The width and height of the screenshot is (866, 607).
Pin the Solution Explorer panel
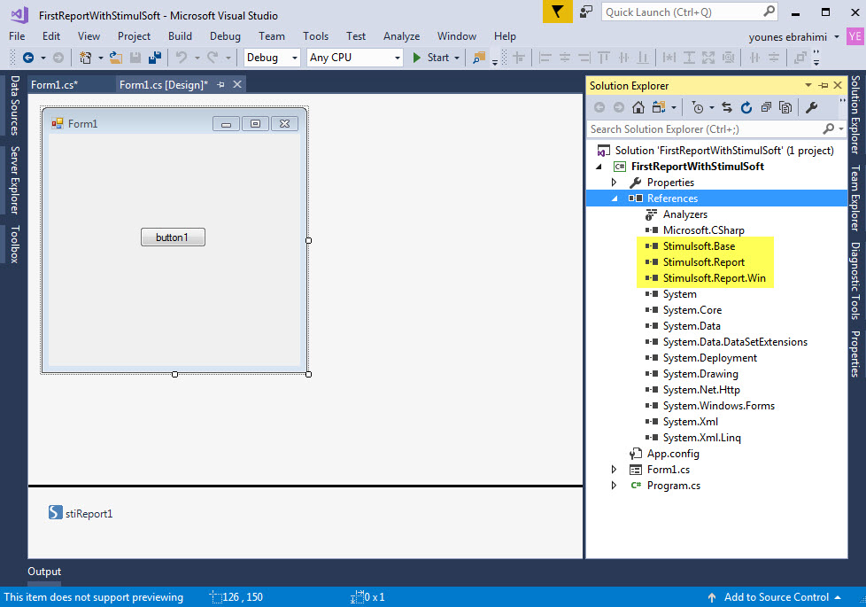tap(825, 85)
